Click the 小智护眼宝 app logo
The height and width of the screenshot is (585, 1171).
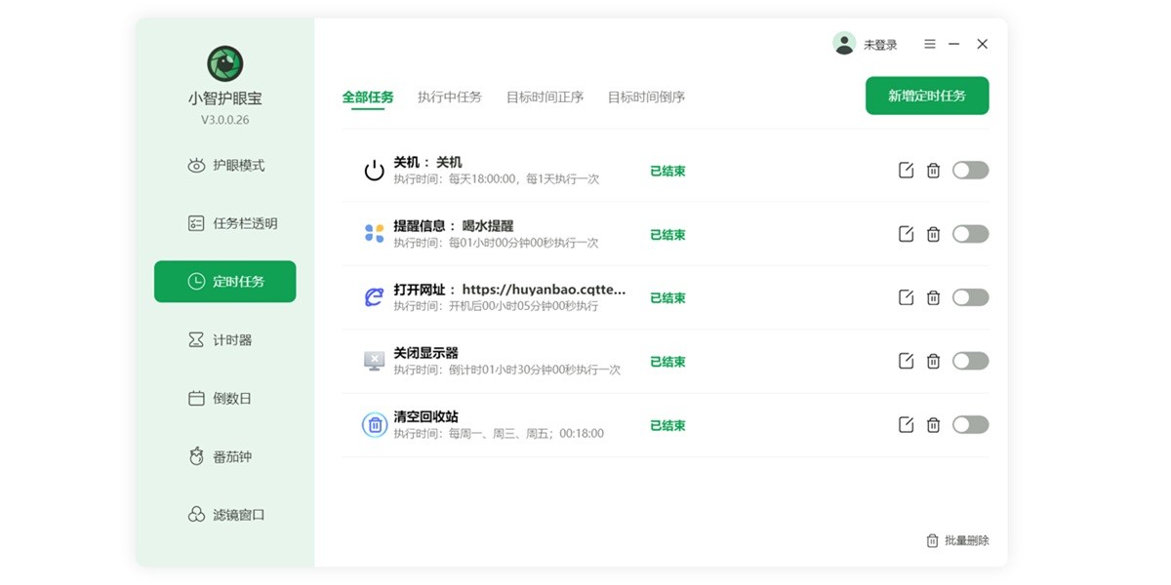point(224,61)
